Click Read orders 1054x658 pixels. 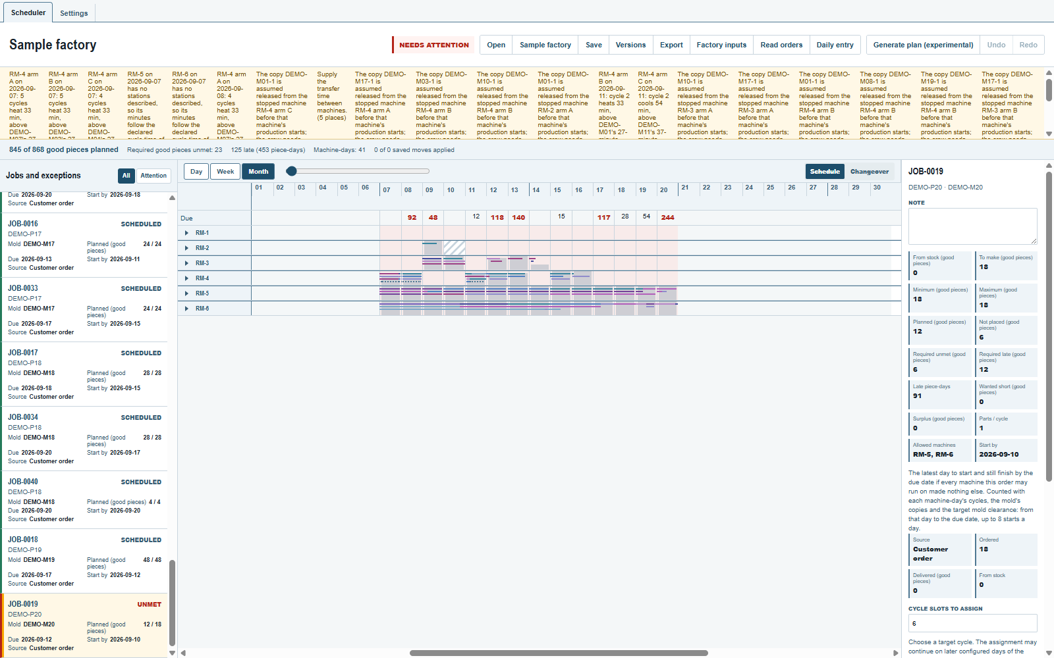(781, 45)
